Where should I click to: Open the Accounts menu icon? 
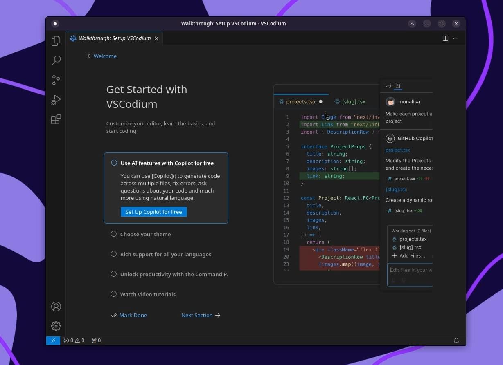point(56,307)
